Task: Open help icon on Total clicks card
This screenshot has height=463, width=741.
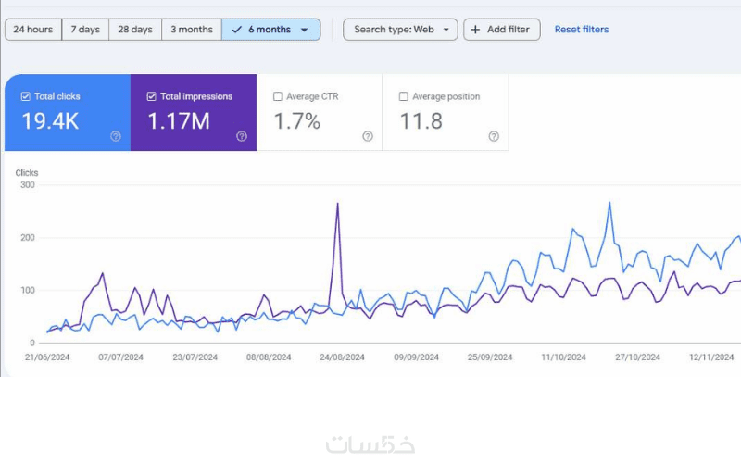Action: point(116,136)
